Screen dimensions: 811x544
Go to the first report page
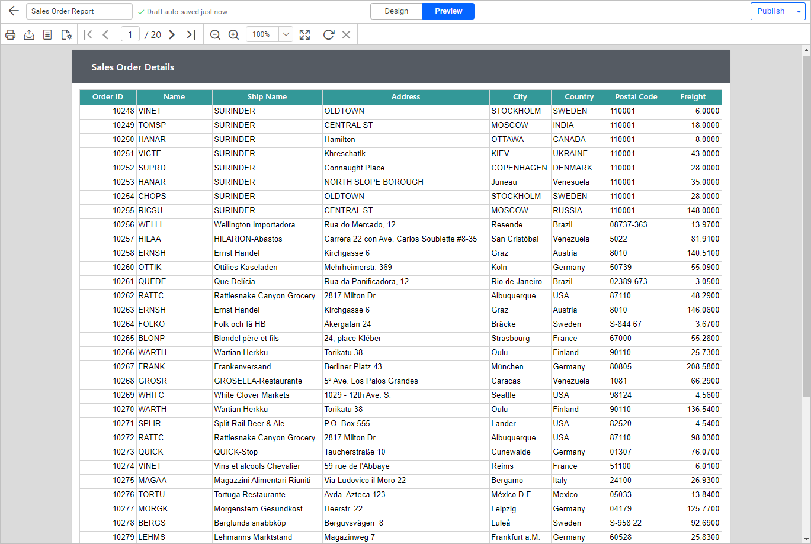point(87,34)
